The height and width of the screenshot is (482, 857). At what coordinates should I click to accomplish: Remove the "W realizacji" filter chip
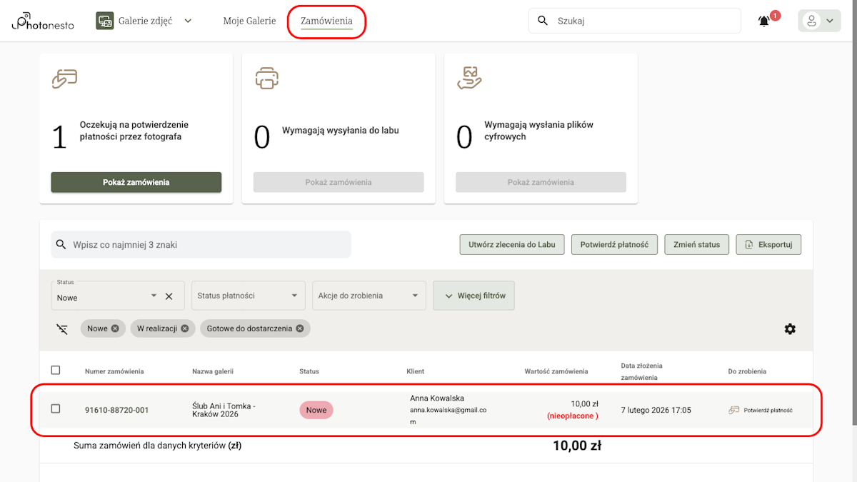(x=185, y=328)
